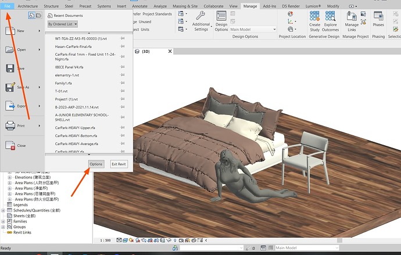The width and height of the screenshot is (401, 255).
Task: Open recent file A-JUNIOR ELEMENTARY SCHOOL-SHELL.rvt
Action: [x=82, y=117]
